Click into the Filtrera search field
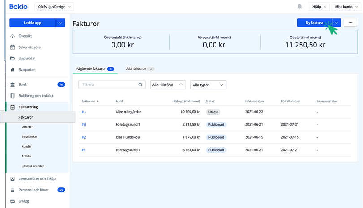Viewport: 363px width, 208px height. click(x=108, y=84)
